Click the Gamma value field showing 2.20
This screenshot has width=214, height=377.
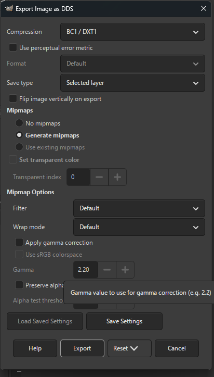(x=86, y=270)
